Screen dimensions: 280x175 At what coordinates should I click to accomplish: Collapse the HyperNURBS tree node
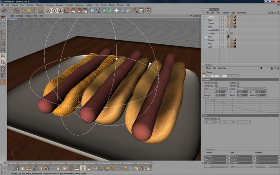click(203, 30)
